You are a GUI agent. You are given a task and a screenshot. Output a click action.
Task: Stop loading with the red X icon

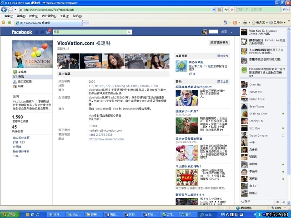tap(232, 10)
